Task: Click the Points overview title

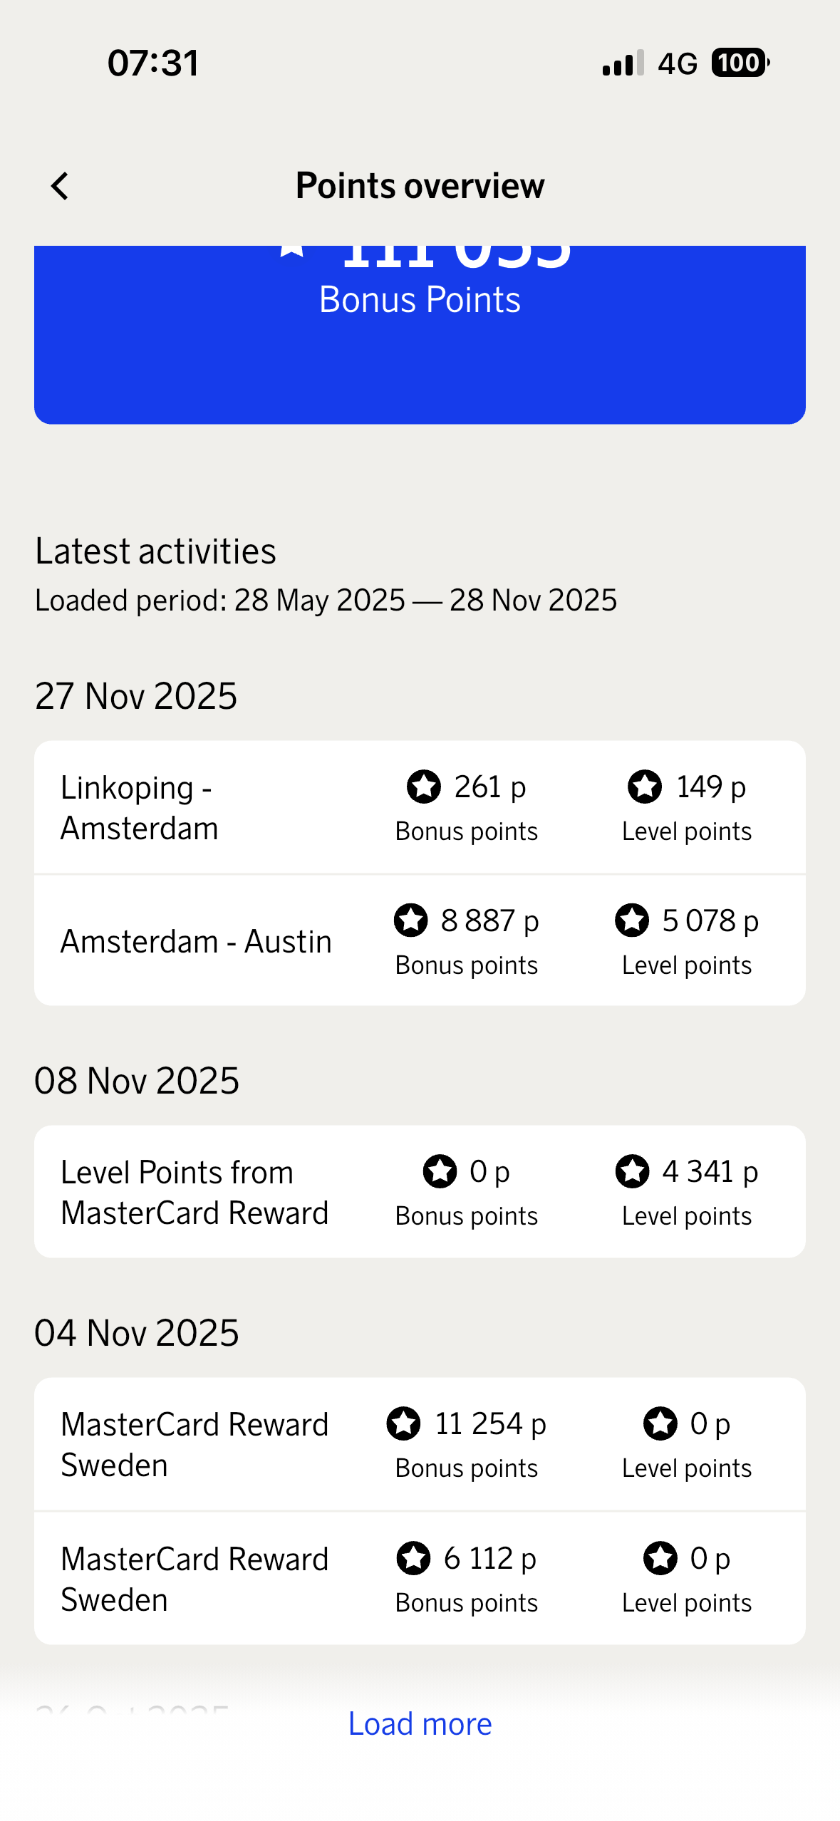Action: tap(420, 187)
